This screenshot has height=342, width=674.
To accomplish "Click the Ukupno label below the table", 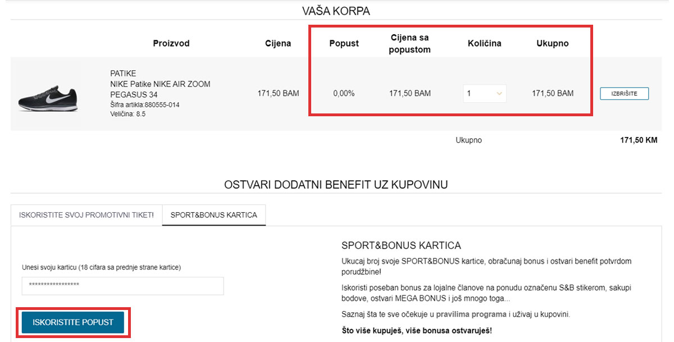I will (x=468, y=140).
